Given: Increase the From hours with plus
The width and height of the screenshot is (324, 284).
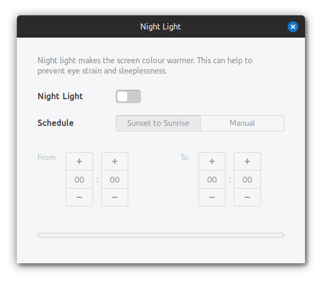Looking at the screenshot, I should (x=79, y=161).
